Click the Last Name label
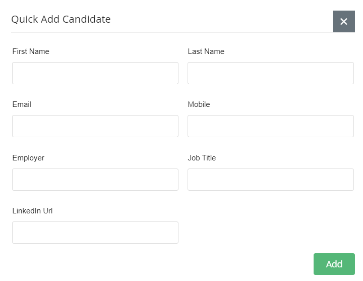363x281 pixels. (206, 51)
